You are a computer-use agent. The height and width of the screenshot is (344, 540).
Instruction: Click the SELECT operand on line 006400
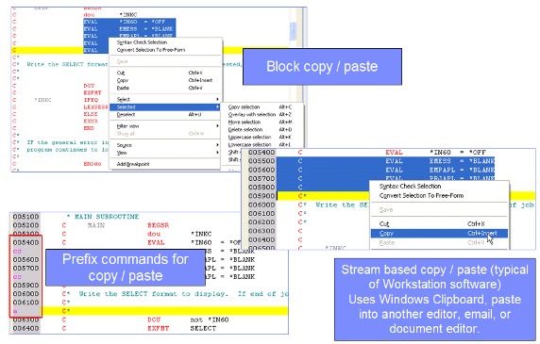[x=203, y=328]
